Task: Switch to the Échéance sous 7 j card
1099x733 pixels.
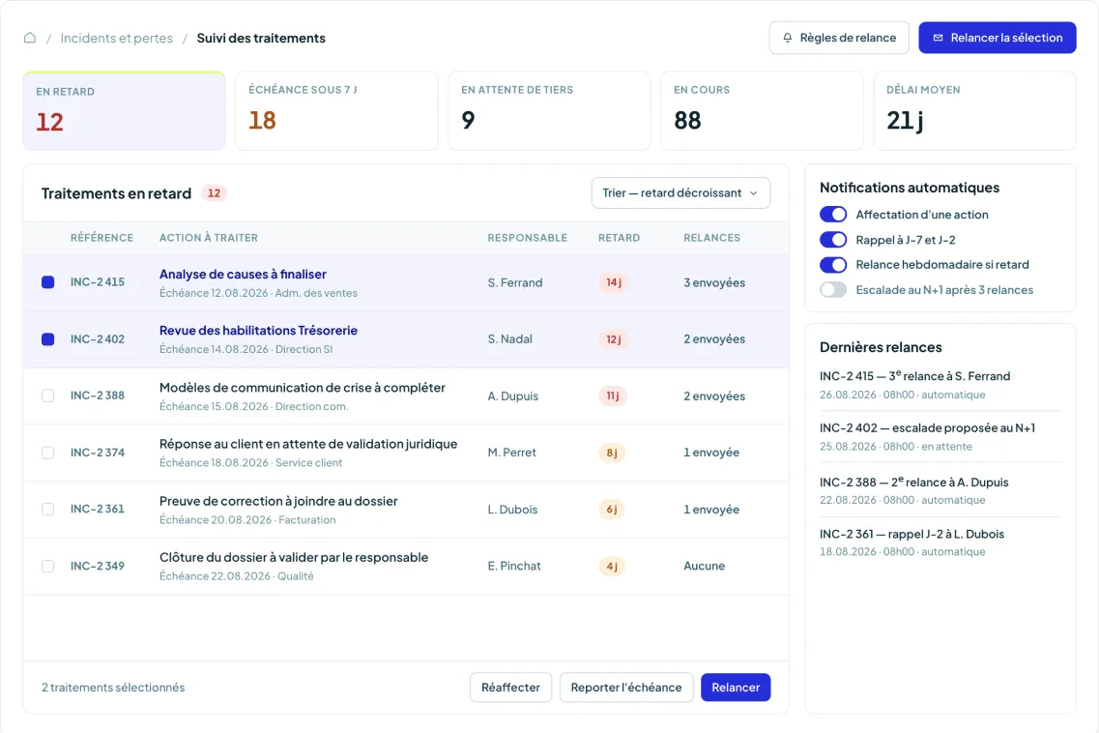Action: 336,111
